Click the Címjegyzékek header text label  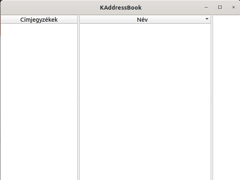click(39, 20)
